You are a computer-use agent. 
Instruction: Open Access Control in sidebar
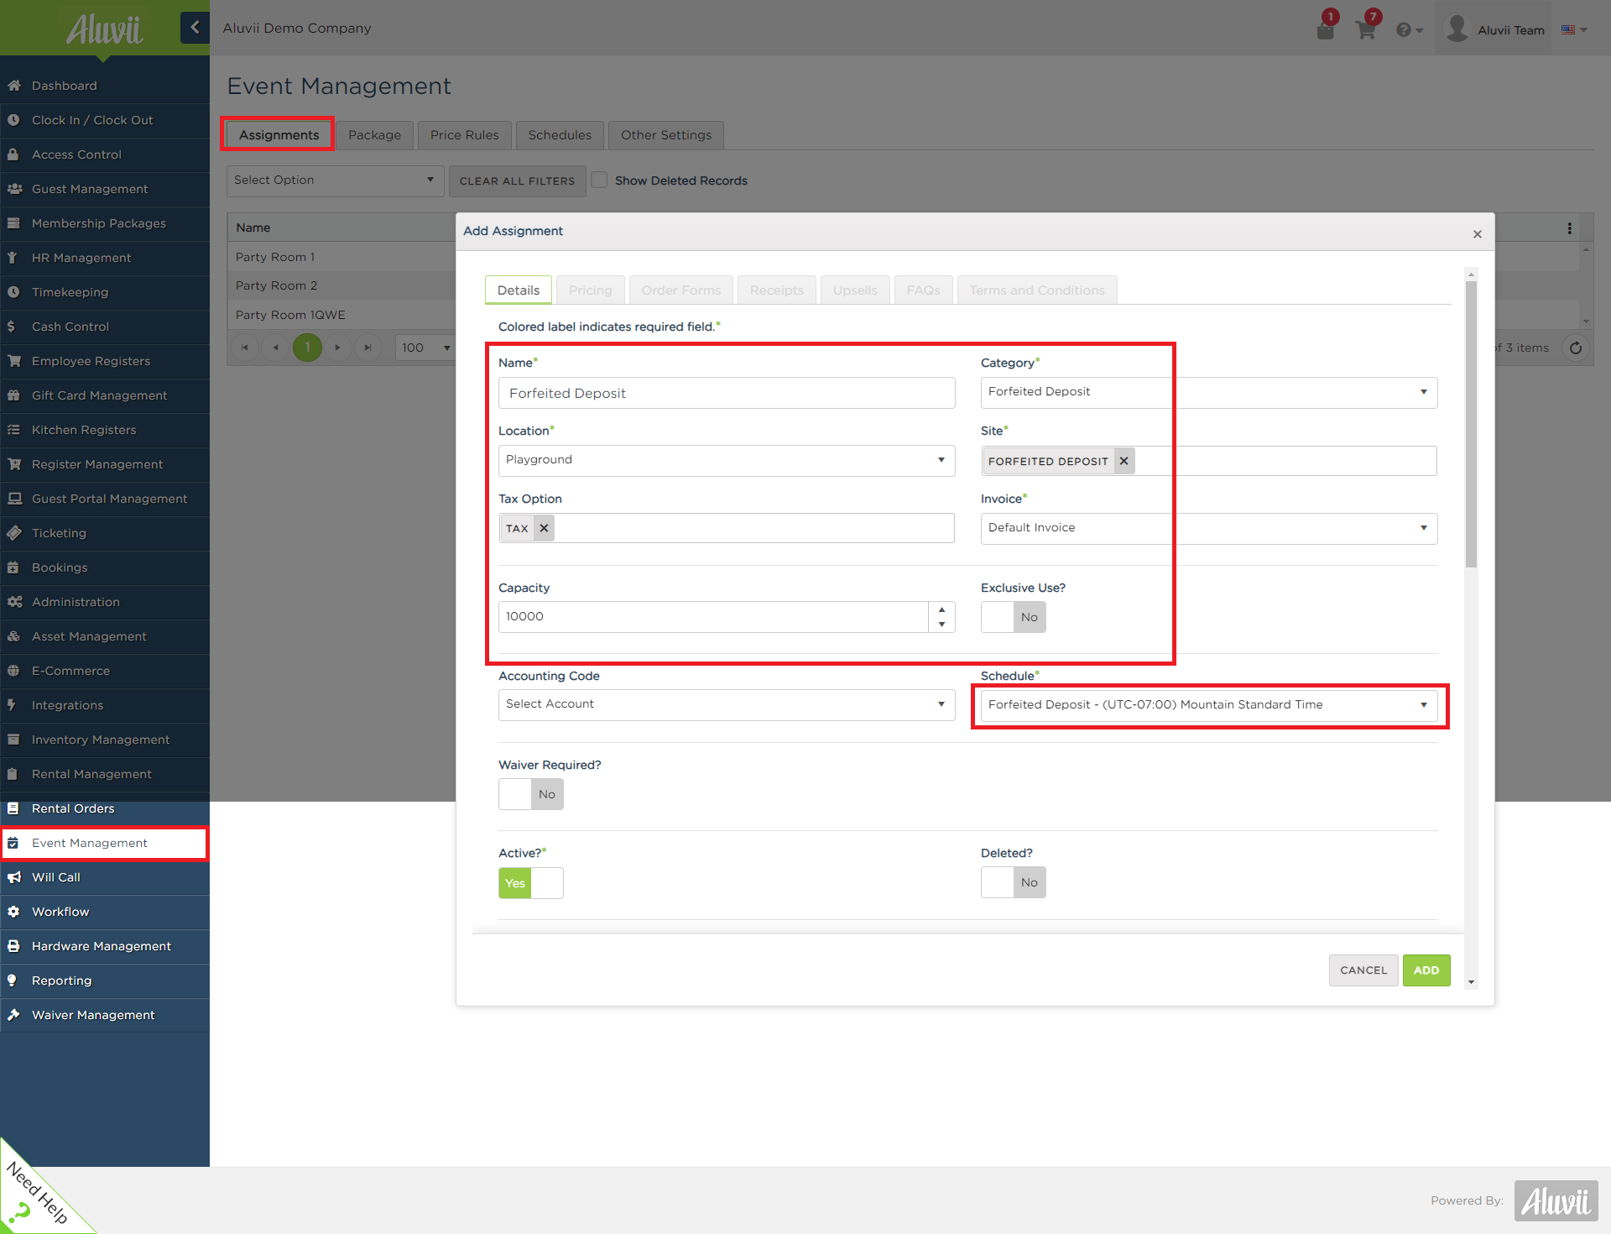105,154
